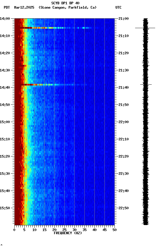This screenshot has width=158, height=248.
Task: Click the "15:10" PDT time label
Action: [x=5, y=139]
